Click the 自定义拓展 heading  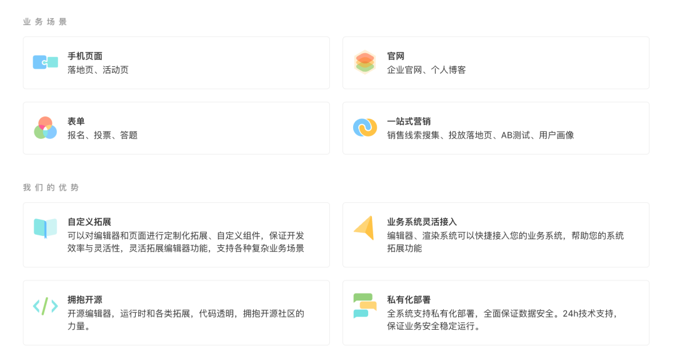pos(89,222)
